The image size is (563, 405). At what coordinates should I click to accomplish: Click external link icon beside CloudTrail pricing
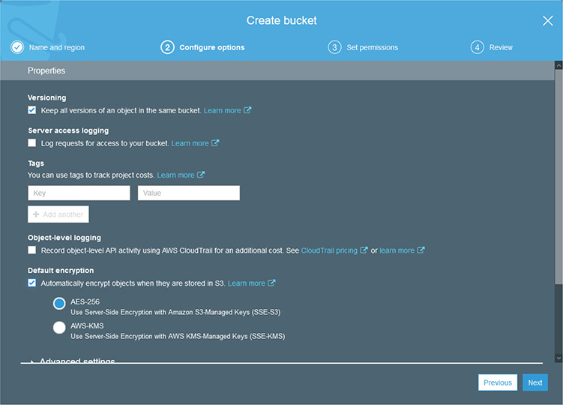[364, 250]
